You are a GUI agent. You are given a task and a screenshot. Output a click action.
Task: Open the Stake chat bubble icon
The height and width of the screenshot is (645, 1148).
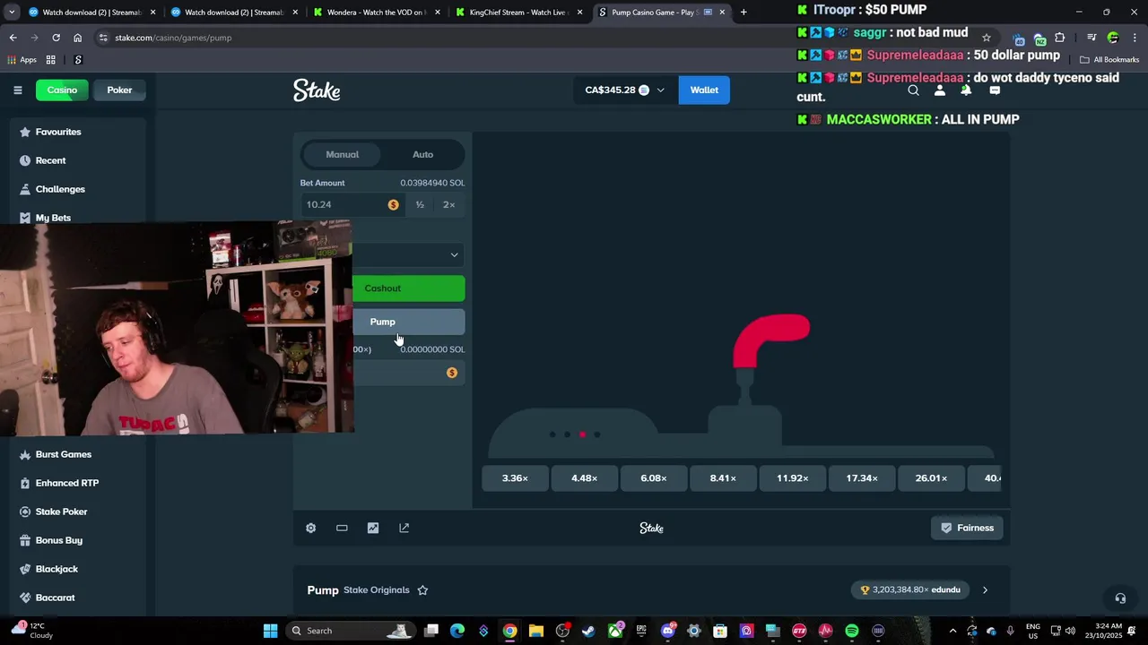[x=995, y=90]
